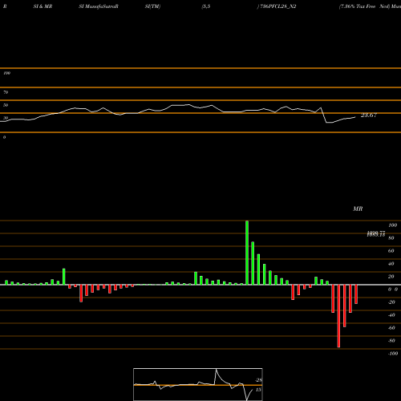
Task: Click the overlapping price value near 80 level
Action: 376,234
